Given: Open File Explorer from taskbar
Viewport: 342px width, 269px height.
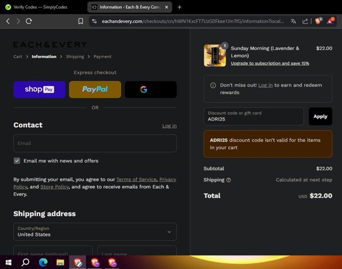Looking at the screenshot, I should coord(60,262).
